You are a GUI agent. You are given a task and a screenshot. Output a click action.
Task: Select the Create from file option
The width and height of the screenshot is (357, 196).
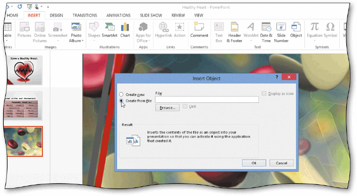121,101
